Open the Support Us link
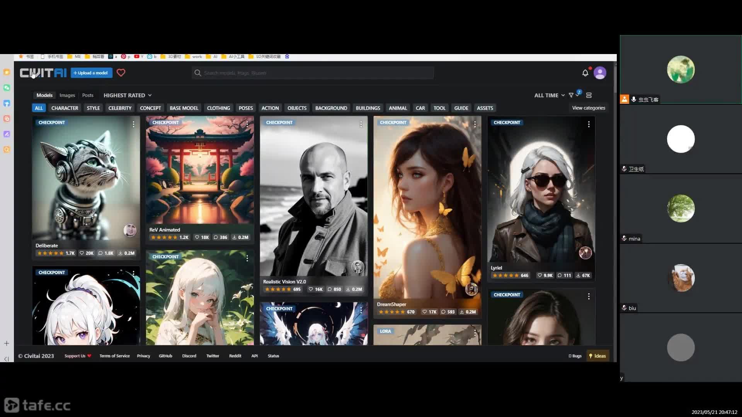This screenshot has height=417, width=742. (78, 356)
